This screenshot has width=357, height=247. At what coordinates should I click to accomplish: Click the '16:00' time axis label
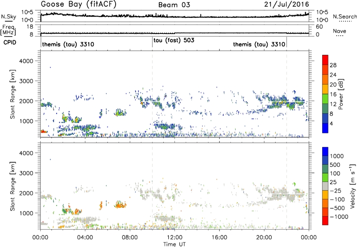tap(219, 238)
